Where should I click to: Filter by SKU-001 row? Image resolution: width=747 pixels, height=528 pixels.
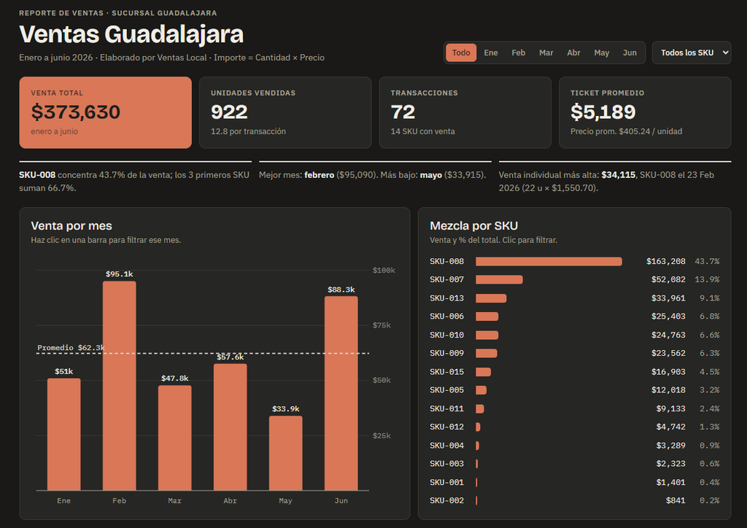tap(575, 482)
